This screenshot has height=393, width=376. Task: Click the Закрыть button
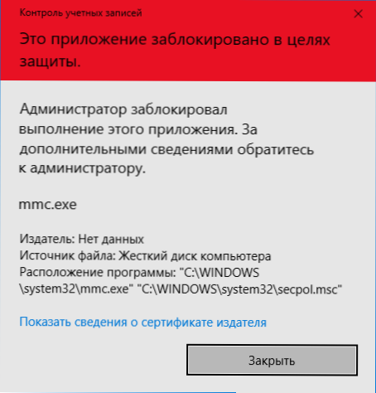click(x=272, y=360)
